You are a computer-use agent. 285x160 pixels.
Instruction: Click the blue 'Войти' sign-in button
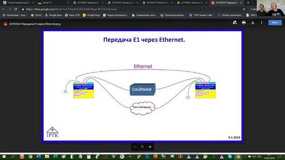pos(275,23)
